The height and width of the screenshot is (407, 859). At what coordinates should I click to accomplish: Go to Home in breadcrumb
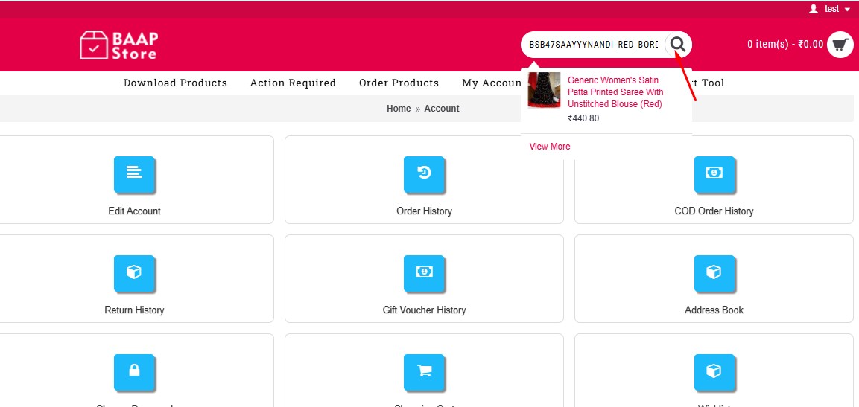pyautogui.click(x=399, y=109)
